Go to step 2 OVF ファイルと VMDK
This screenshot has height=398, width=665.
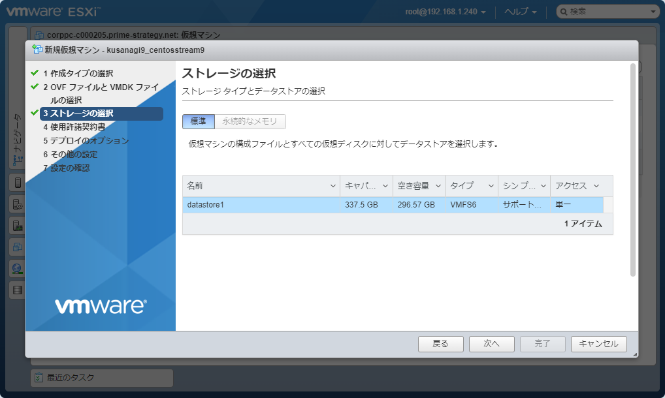click(x=101, y=93)
